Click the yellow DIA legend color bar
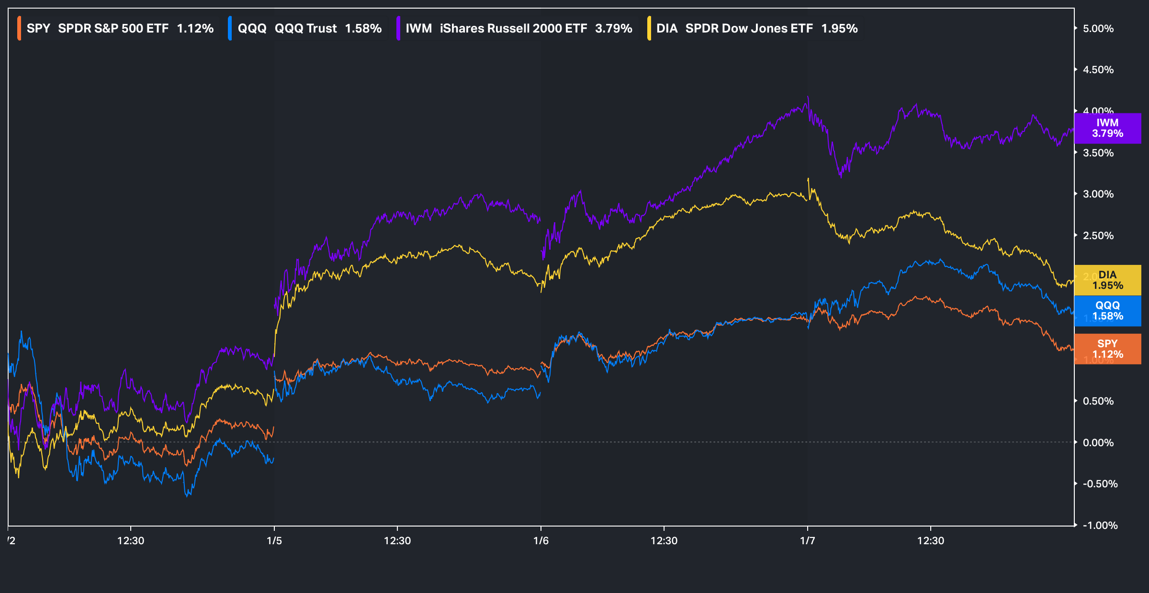 click(x=649, y=28)
